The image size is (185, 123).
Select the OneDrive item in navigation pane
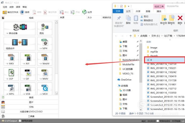click(124, 80)
